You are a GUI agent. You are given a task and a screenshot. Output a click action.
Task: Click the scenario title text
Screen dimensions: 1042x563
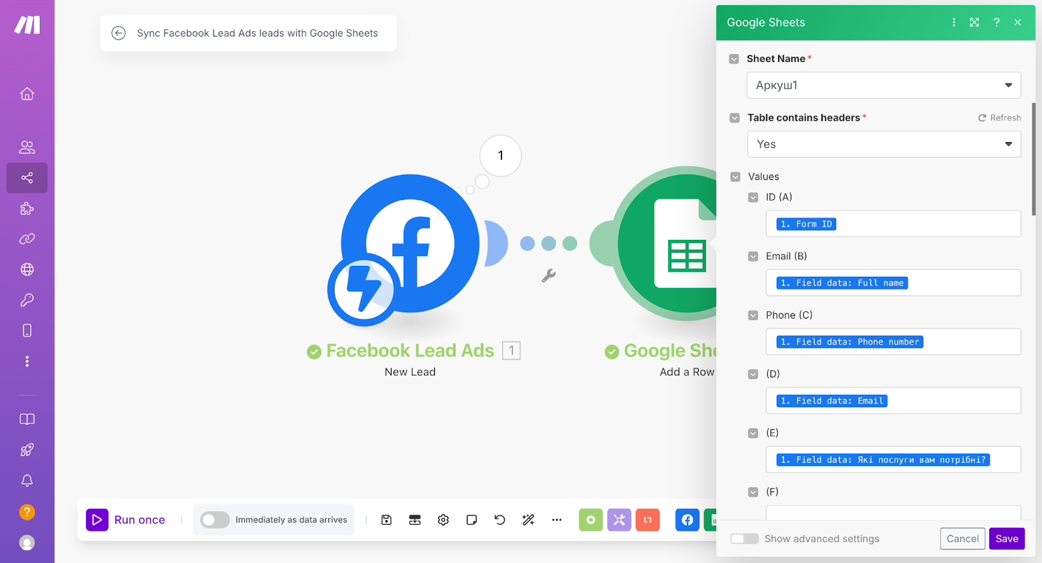click(x=257, y=33)
